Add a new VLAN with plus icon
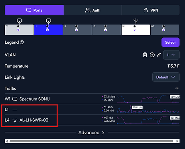Screen dimensions: 185x149 tap(152, 55)
